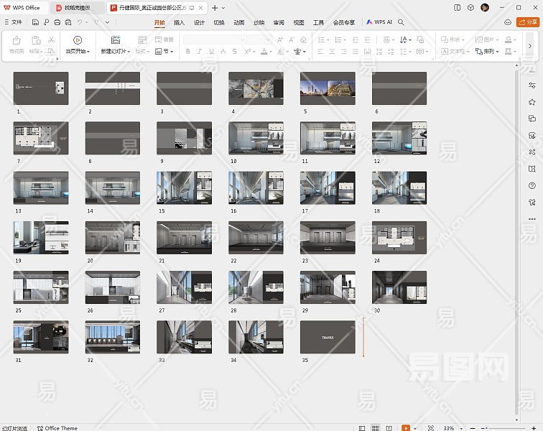
Task: Open the 33% zoom level dropdown
Action: click(x=449, y=427)
